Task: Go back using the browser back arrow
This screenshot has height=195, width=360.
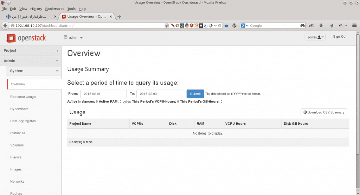Action: click(x=6, y=25)
